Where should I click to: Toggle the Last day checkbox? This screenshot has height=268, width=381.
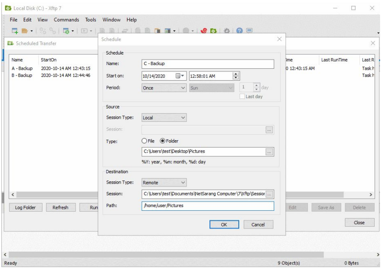(242, 96)
